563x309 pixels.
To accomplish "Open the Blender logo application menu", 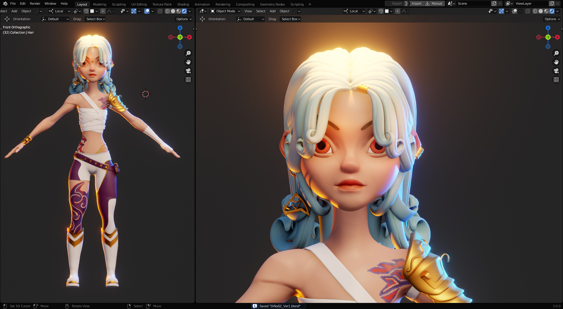I will tap(5, 4).
